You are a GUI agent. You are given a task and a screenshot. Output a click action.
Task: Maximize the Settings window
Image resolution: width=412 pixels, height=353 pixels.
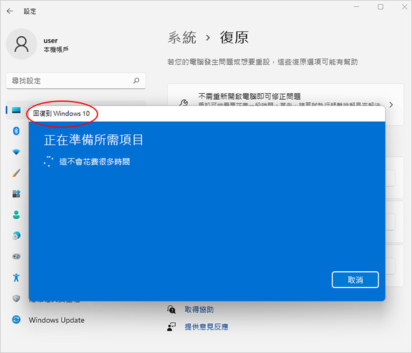[380, 7]
